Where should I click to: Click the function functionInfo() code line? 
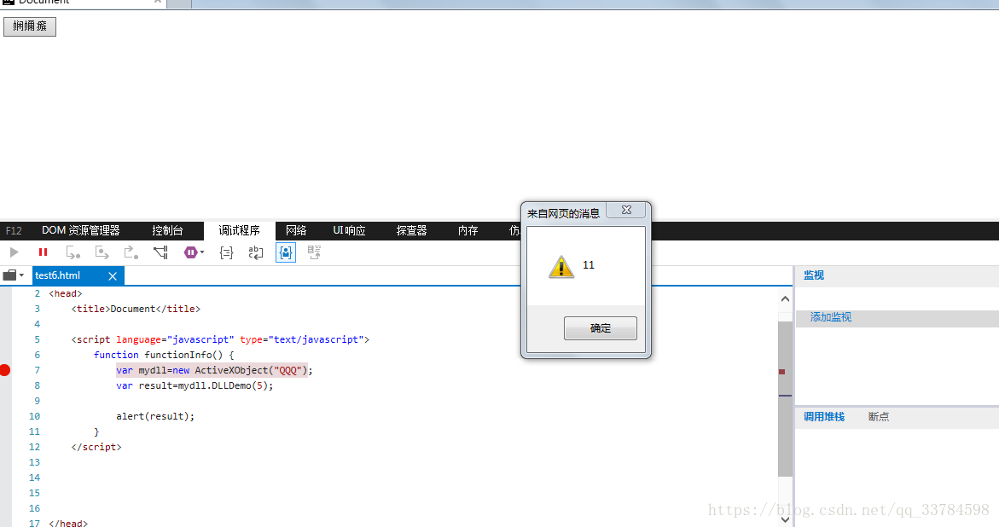164,355
